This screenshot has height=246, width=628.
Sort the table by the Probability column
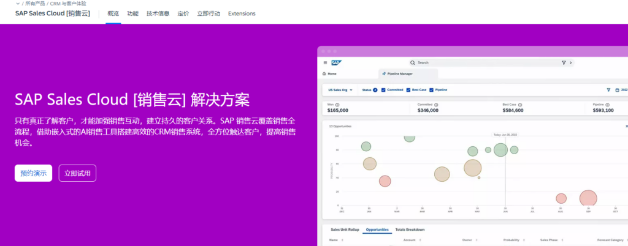524,240
